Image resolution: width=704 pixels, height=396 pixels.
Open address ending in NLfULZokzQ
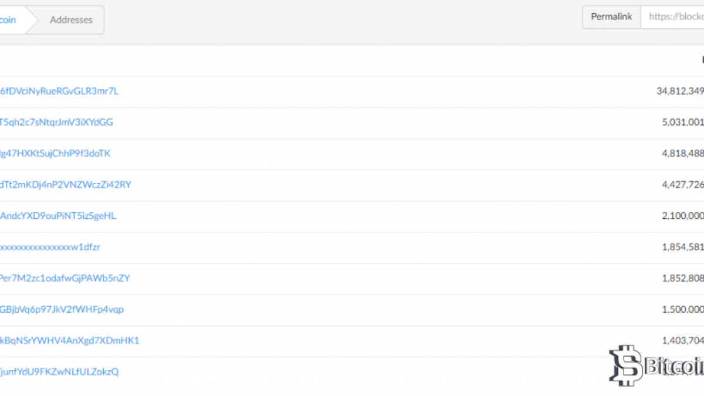click(x=59, y=371)
